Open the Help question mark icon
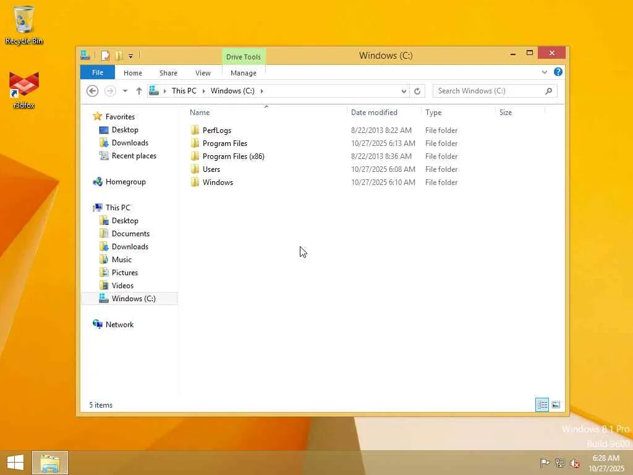The height and width of the screenshot is (475, 633). (x=558, y=72)
